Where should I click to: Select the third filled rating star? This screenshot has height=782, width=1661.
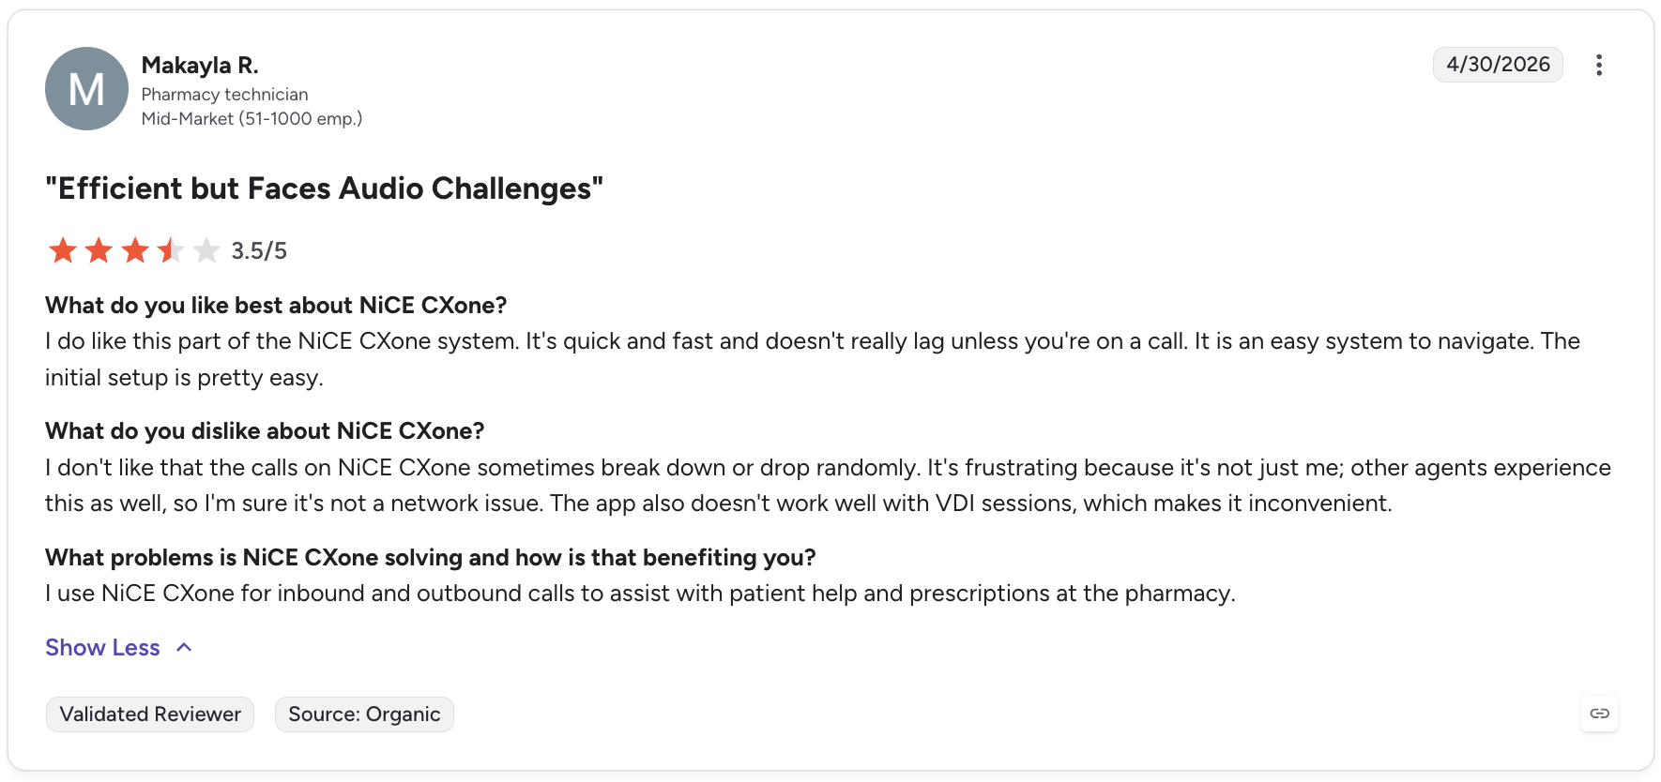click(x=135, y=250)
